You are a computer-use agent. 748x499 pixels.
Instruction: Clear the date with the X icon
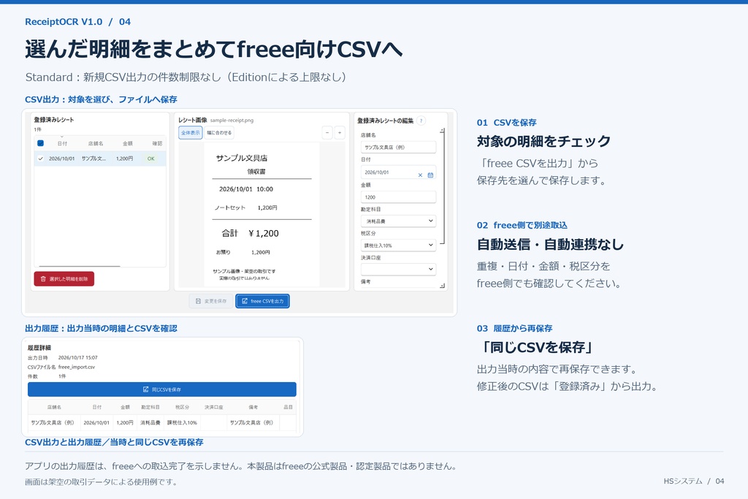coord(420,175)
